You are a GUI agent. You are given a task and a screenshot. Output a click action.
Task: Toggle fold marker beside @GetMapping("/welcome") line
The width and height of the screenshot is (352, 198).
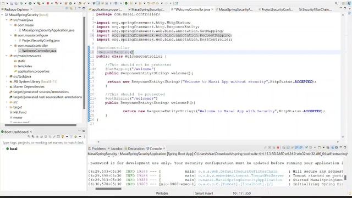95,69
